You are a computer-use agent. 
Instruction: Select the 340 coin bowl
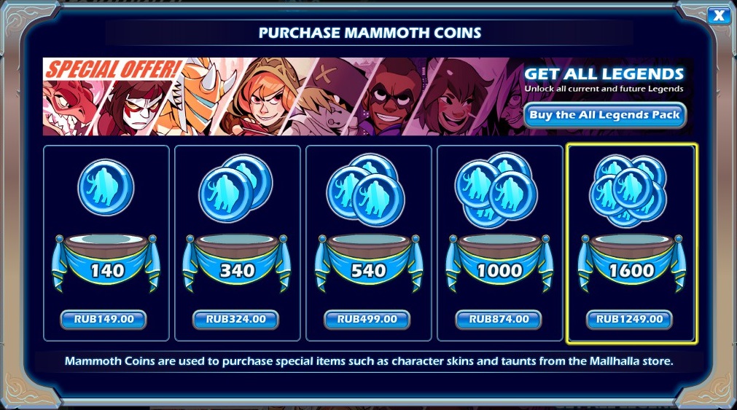tap(236, 262)
